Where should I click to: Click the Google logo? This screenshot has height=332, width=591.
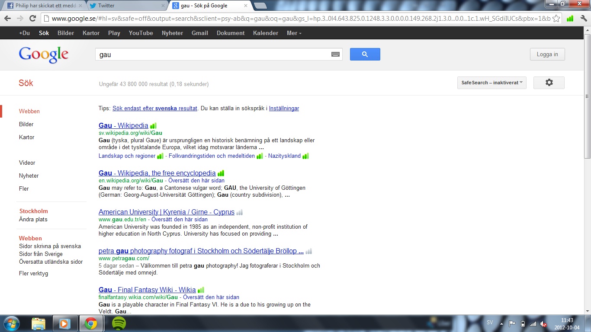44,55
